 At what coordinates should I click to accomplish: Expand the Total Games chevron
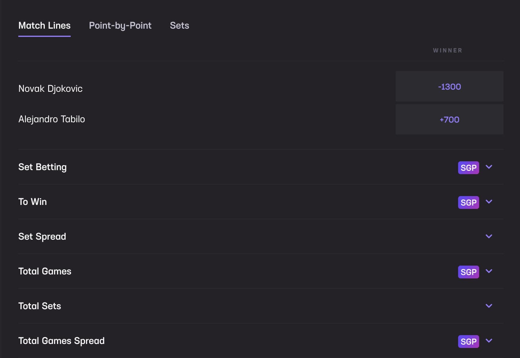pos(489,271)
